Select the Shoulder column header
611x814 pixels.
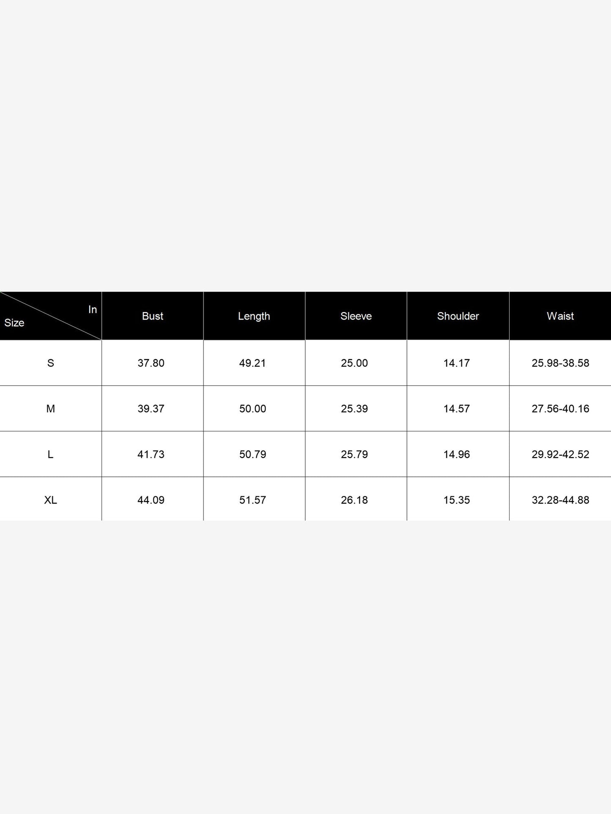[458, 316]
